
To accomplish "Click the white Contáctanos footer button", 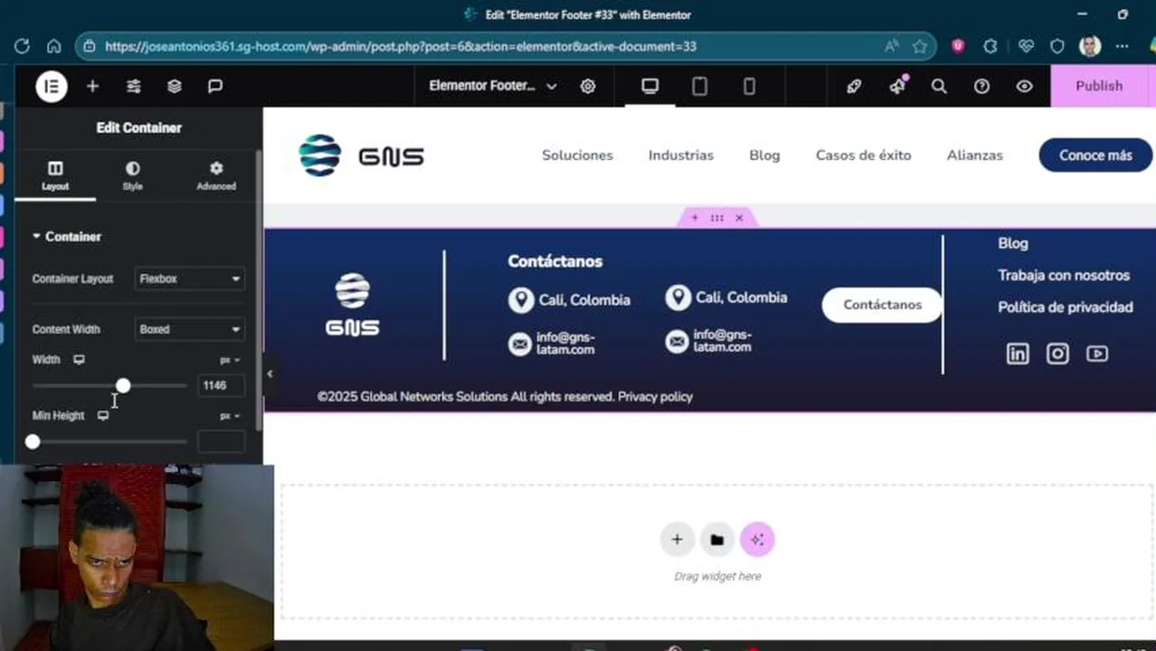I will [x=882, y=305].
